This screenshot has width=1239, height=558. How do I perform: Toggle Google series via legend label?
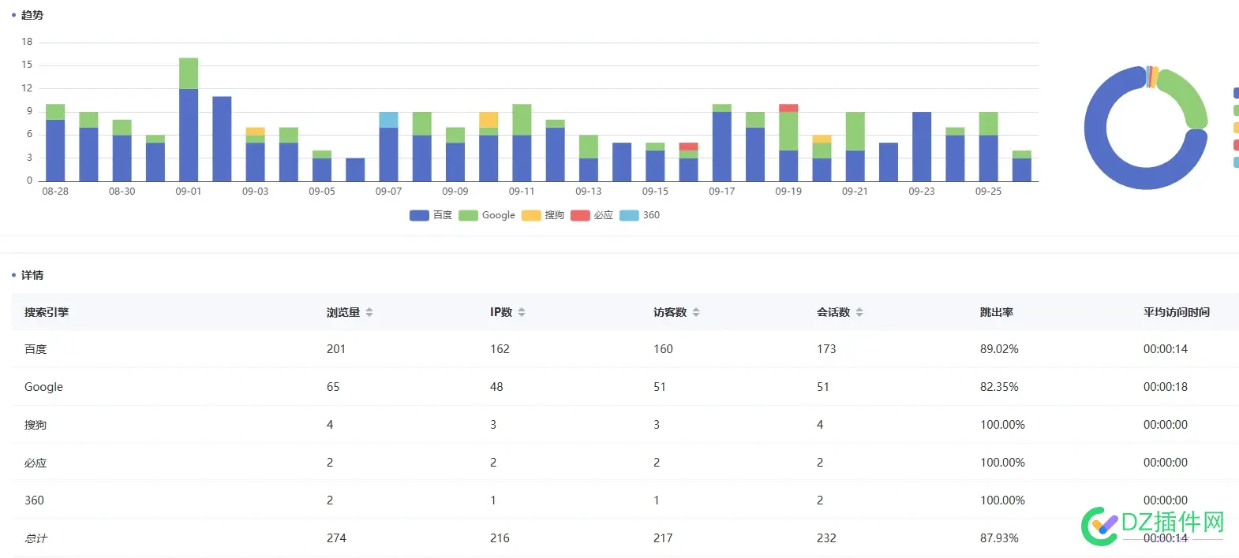pos(498,215)
